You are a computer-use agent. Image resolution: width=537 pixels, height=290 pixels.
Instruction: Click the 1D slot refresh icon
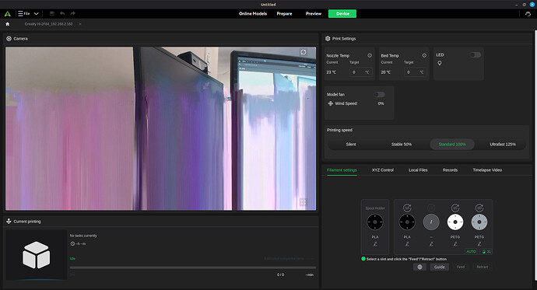[479, 208]
